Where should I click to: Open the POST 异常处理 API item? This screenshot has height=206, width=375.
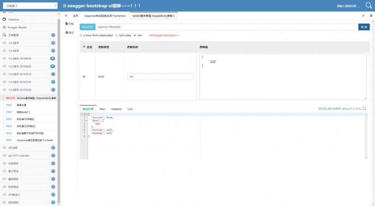coord(30,105)
